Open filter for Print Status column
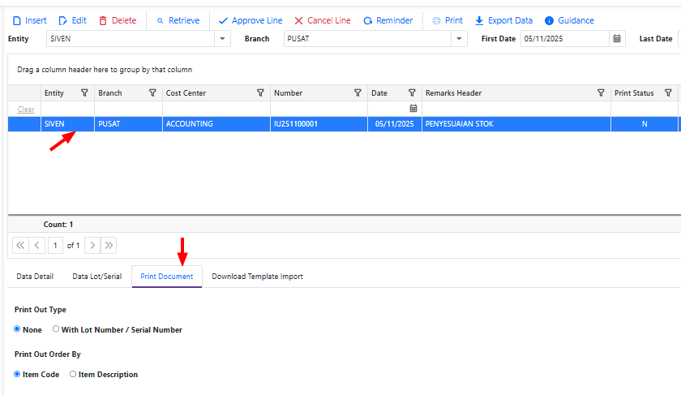681x395 pixels. pos(668,93)
